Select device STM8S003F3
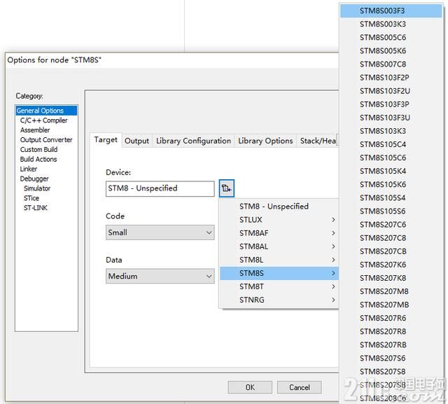Screen dimensions: 448x404 coord(391,11)
